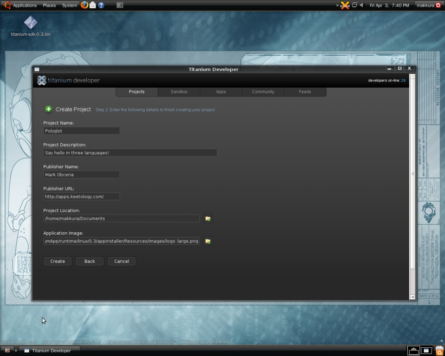This screenshot has width=445, height=356.
Task: Click the Project Name input field
Action: [81, 131]
